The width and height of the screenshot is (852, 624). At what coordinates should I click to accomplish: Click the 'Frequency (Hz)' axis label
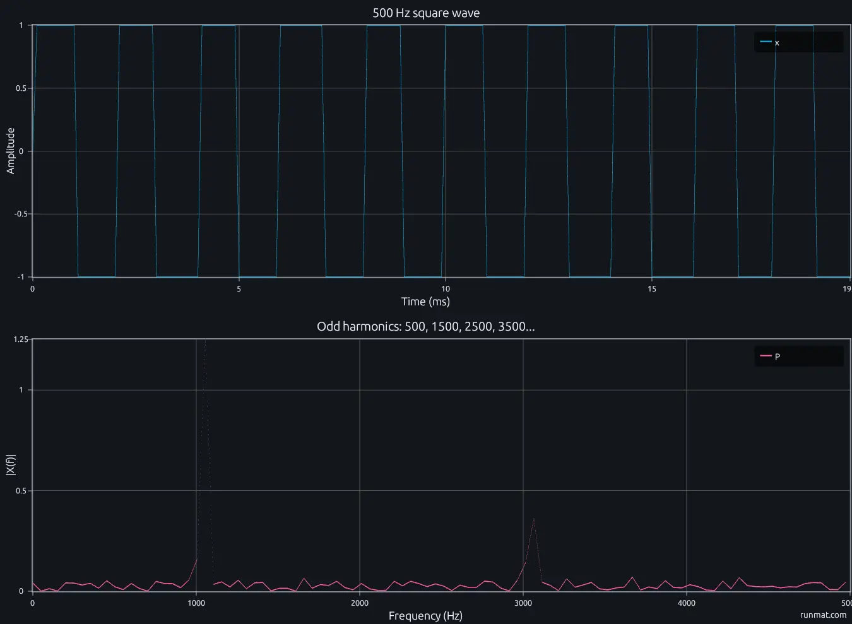tap(426, 616)
